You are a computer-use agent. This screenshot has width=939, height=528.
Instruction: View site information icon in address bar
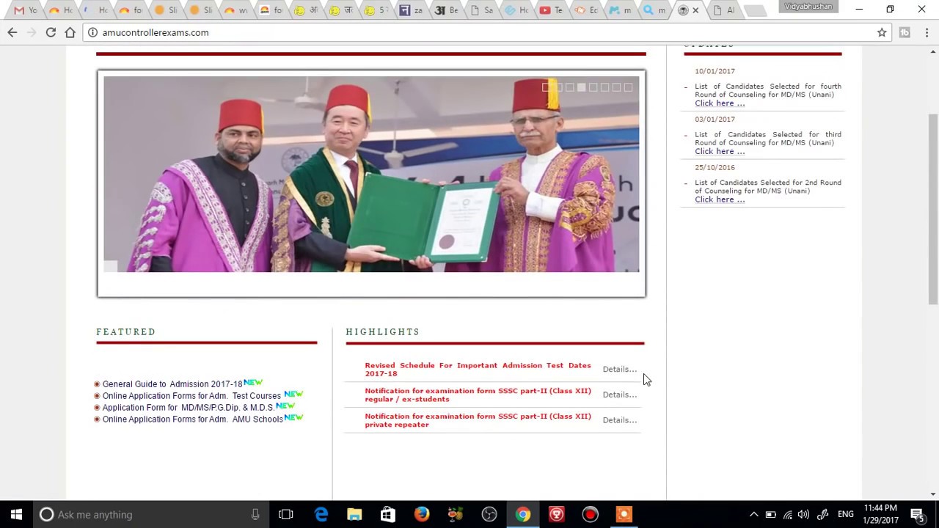point(93,32)
